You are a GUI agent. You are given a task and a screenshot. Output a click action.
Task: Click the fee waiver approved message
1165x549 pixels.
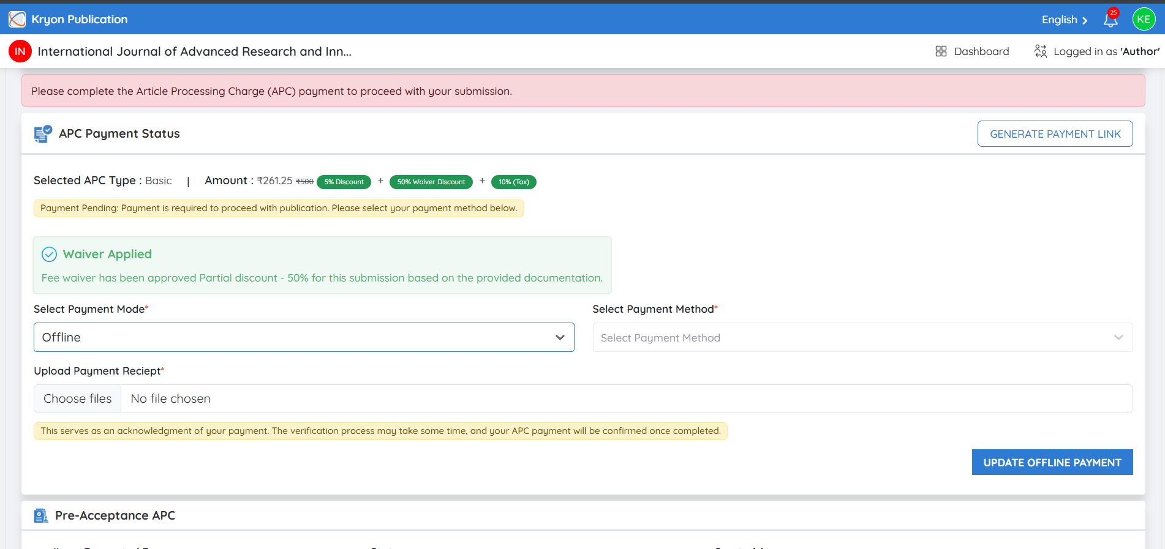[x=322, y=278]
